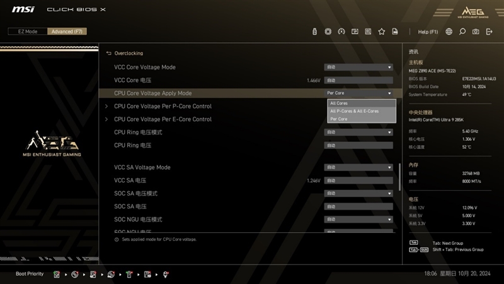Click the CPU chip icon in toolbar
Viewport: 504px width, 284px height.
[x=328, y=32]
